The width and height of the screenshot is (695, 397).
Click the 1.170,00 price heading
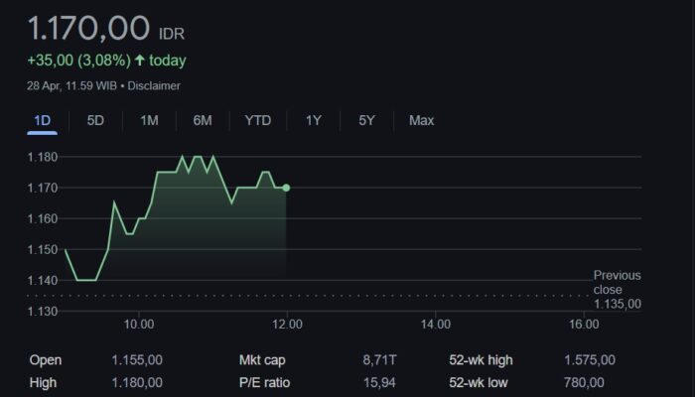coord(88,28)
